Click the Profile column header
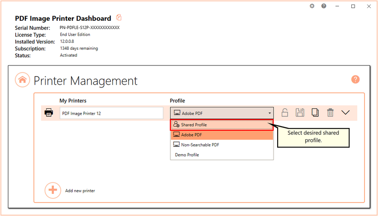This screenshot has width=378, height=216. point(177,100)
